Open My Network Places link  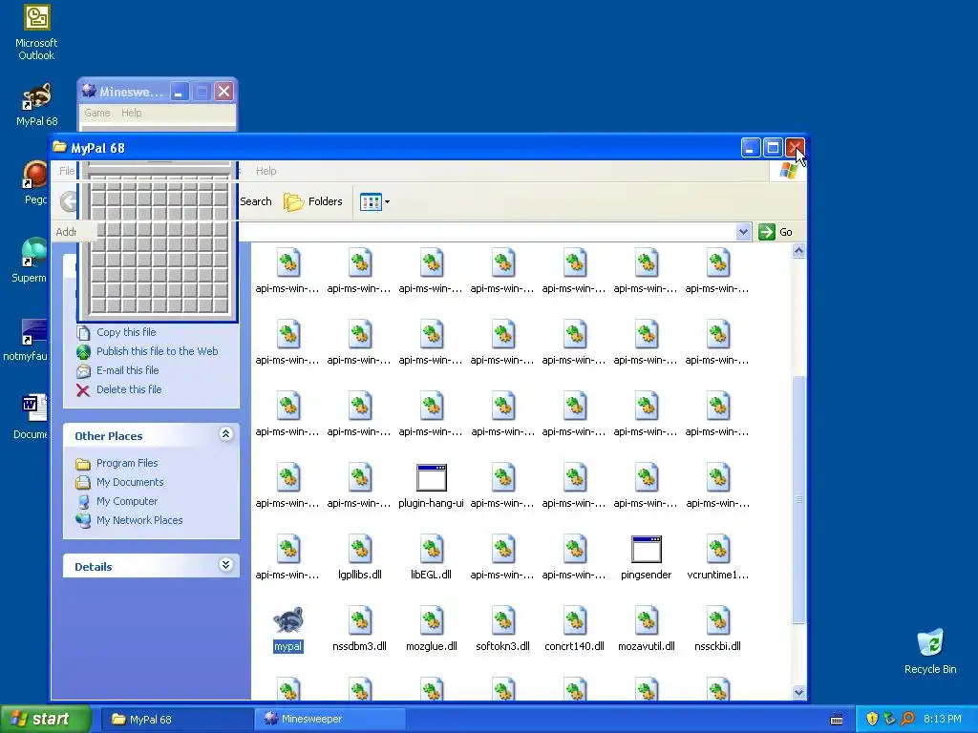tap(139, 520)
